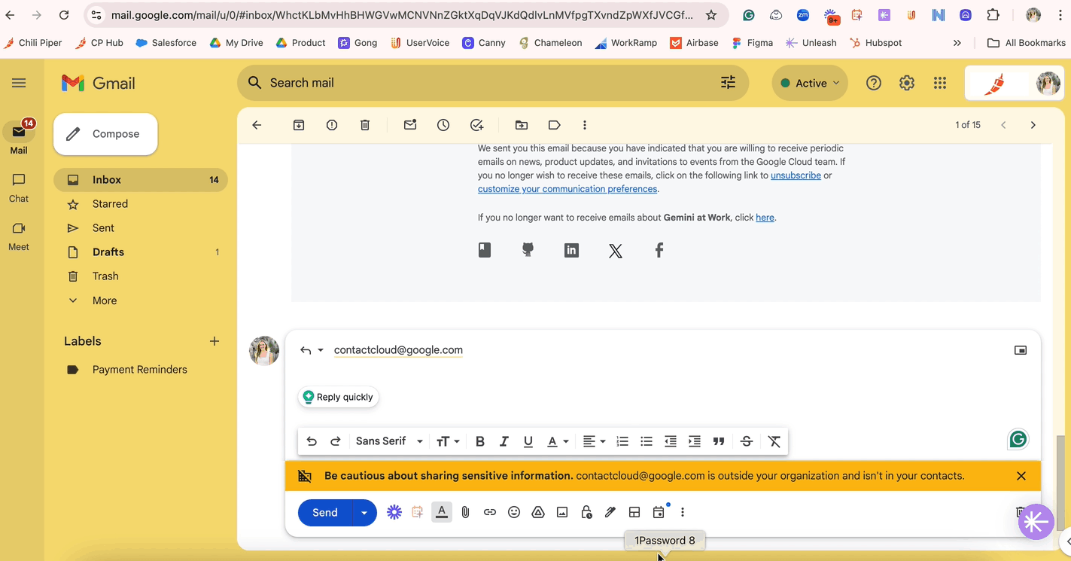
Task: Open the text size dropdown
Action: click(x=448, y=441)
